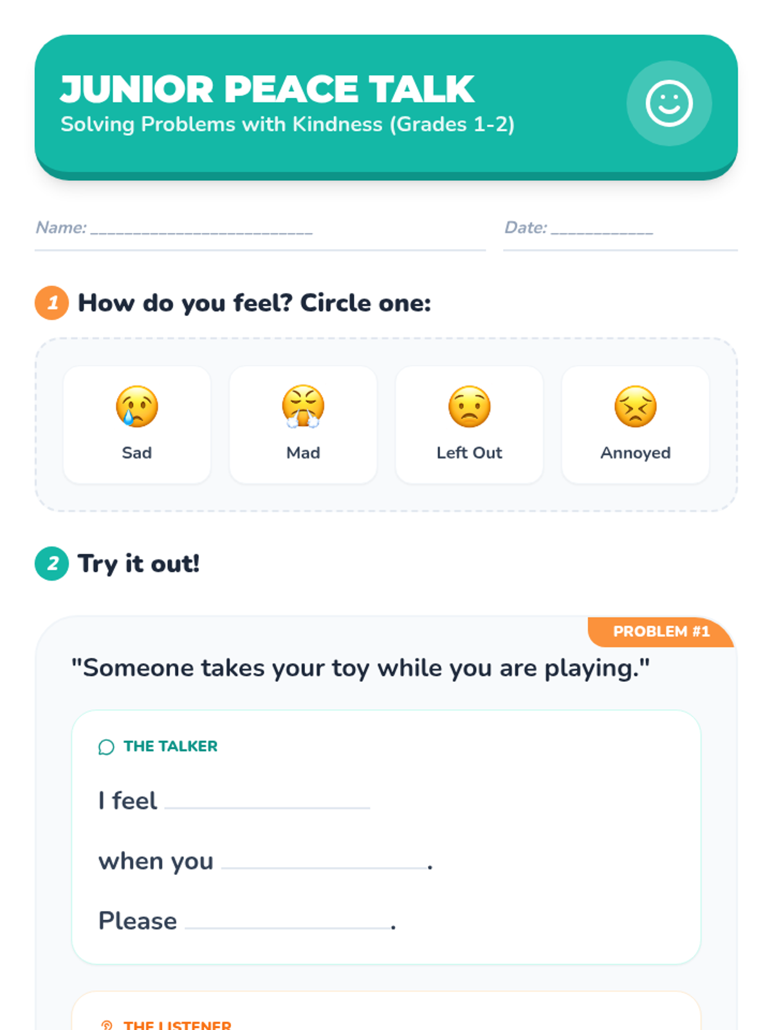This screenshot has height=1030, width=772.
Task: Click the toy problem quote text
Action: (360, 668)
